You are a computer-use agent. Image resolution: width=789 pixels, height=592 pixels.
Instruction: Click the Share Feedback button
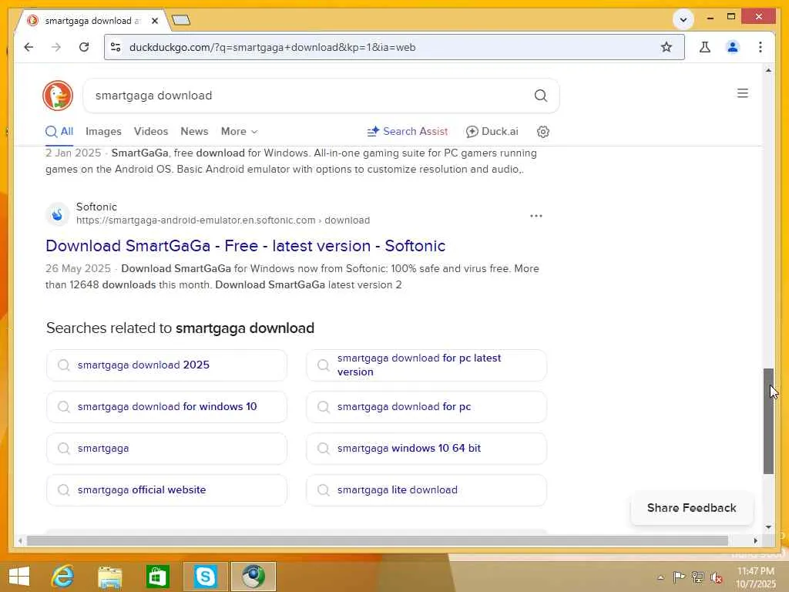tap(691, 508)
